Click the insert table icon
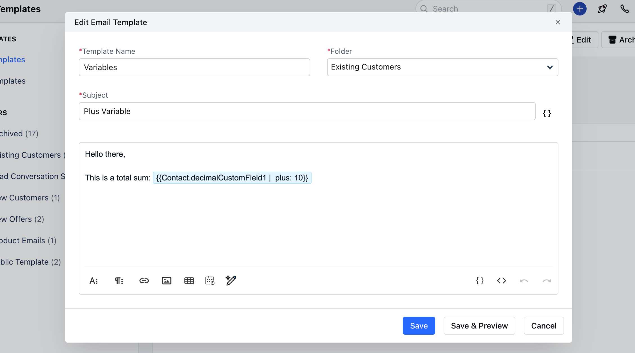The width and height of the screenshot is (635, 353). [189, 281]
